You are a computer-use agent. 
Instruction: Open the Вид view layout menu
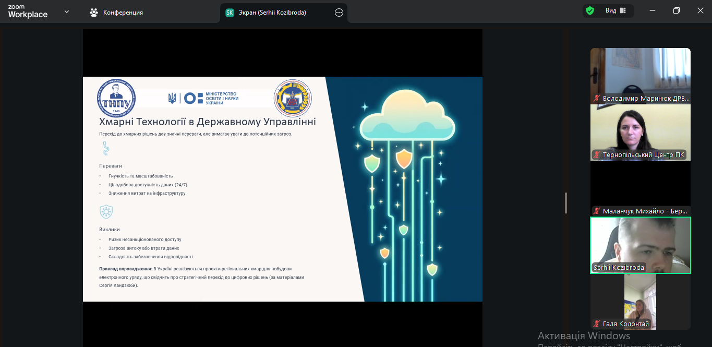[616, 10]
